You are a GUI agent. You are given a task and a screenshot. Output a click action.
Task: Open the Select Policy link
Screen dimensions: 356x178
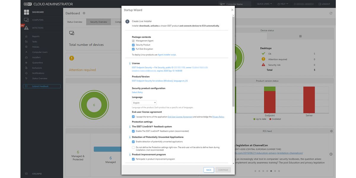tap(137, 93)
